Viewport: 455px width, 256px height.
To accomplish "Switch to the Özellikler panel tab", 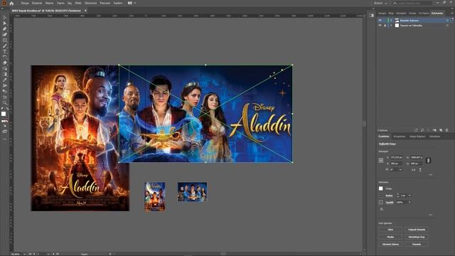I will coord(384,137).
